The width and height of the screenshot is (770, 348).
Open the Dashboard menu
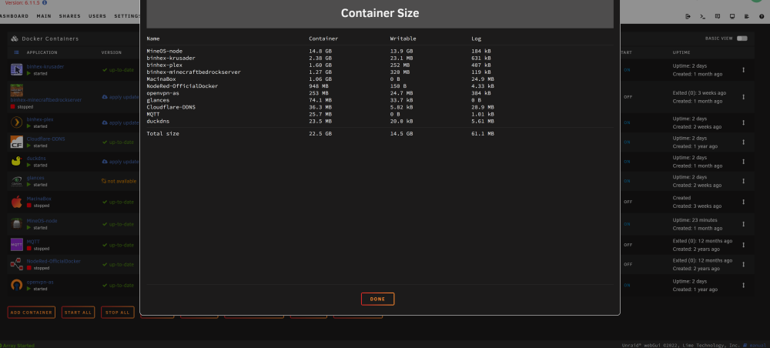tap(13, 16)
